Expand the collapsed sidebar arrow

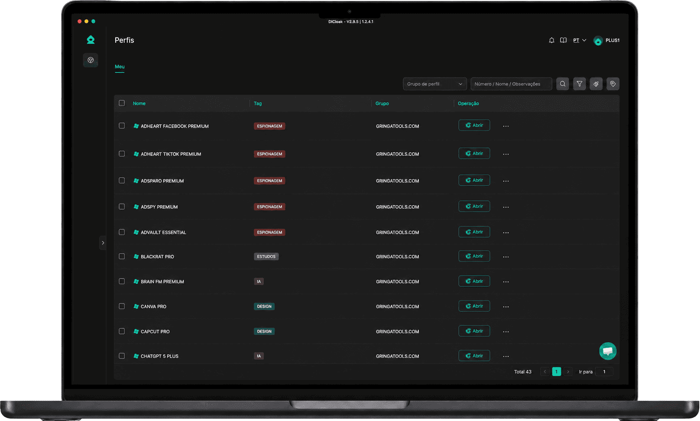pyautogui.click(x=103, y=243)
